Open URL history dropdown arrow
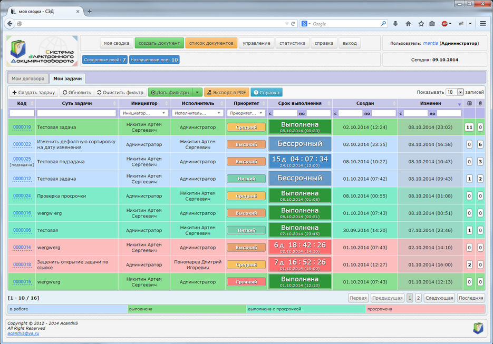Screen dimensions: 493x344 click(x=286, y=24)
